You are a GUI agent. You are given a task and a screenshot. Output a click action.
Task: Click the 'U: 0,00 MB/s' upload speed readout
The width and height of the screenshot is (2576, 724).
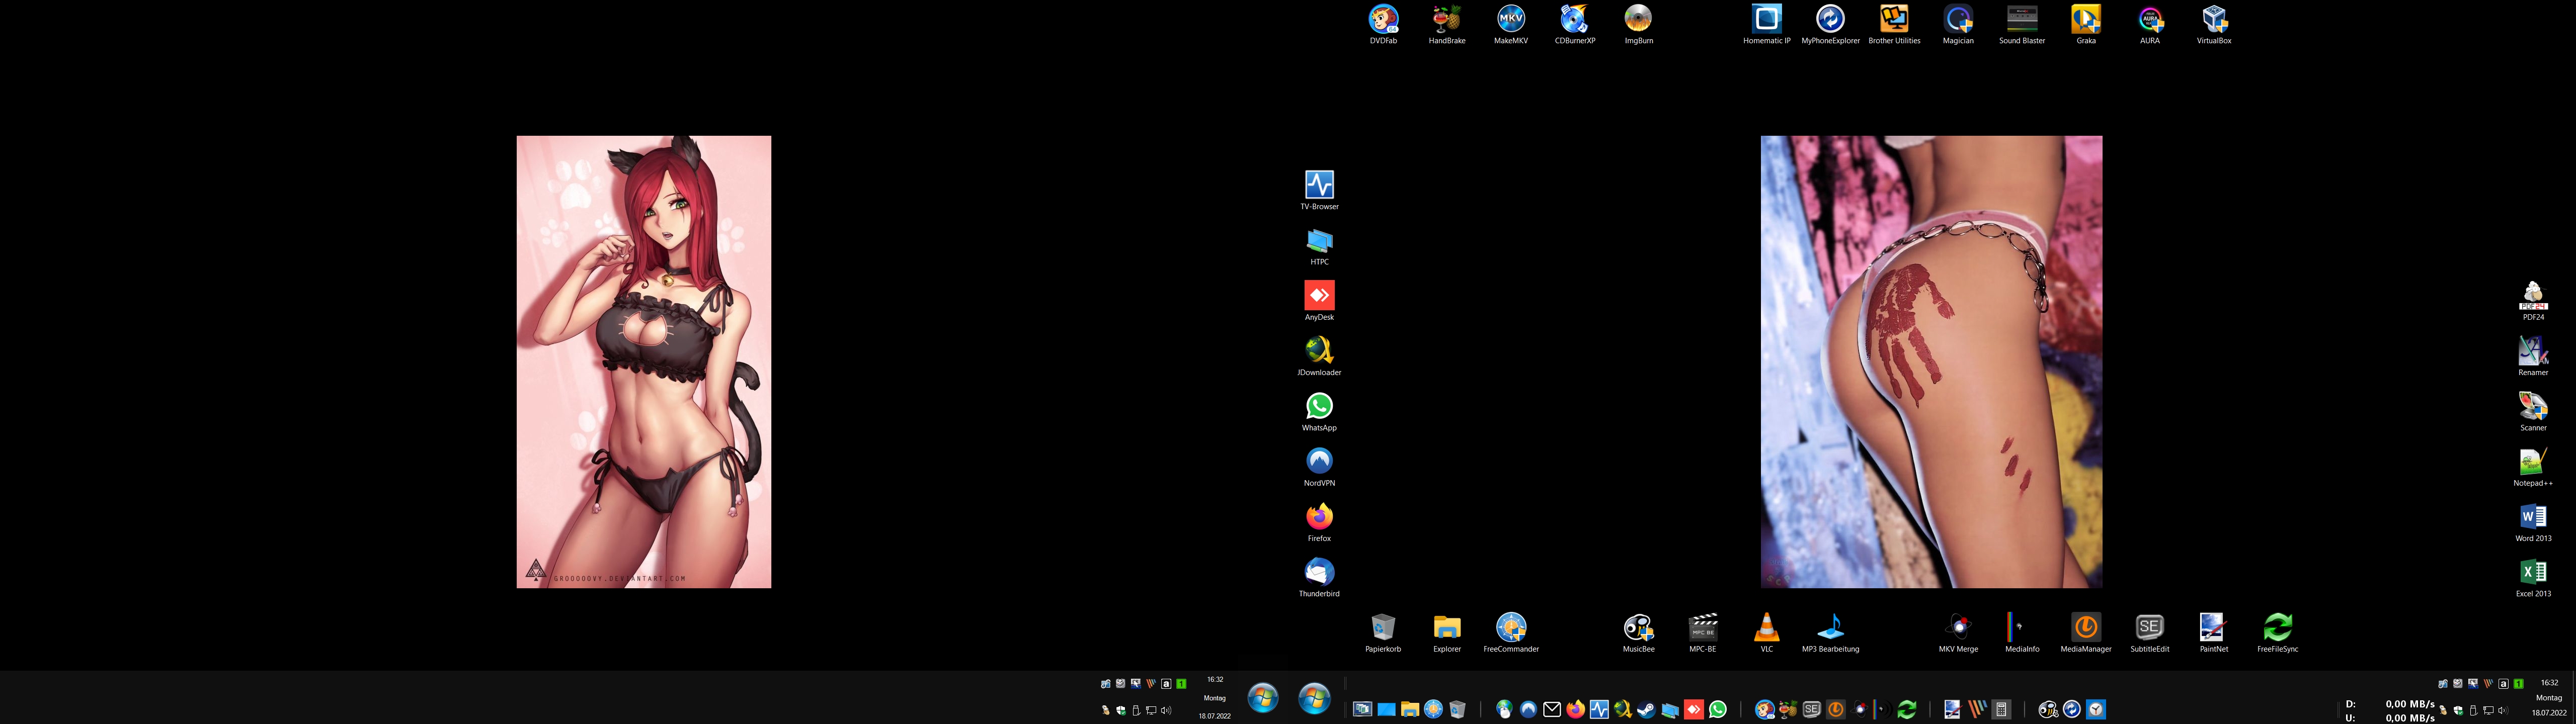(2390, 717)
